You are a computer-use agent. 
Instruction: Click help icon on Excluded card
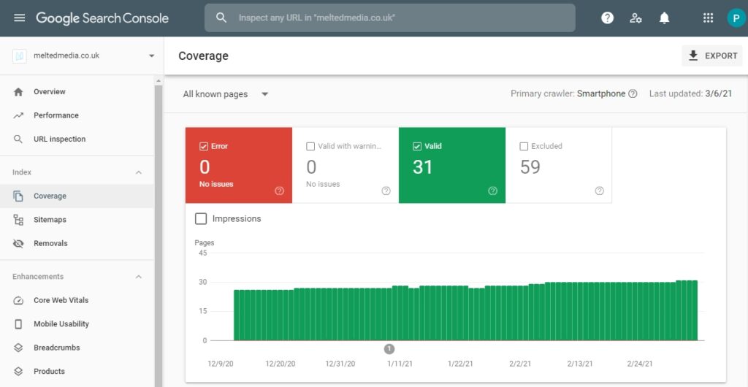599,191
